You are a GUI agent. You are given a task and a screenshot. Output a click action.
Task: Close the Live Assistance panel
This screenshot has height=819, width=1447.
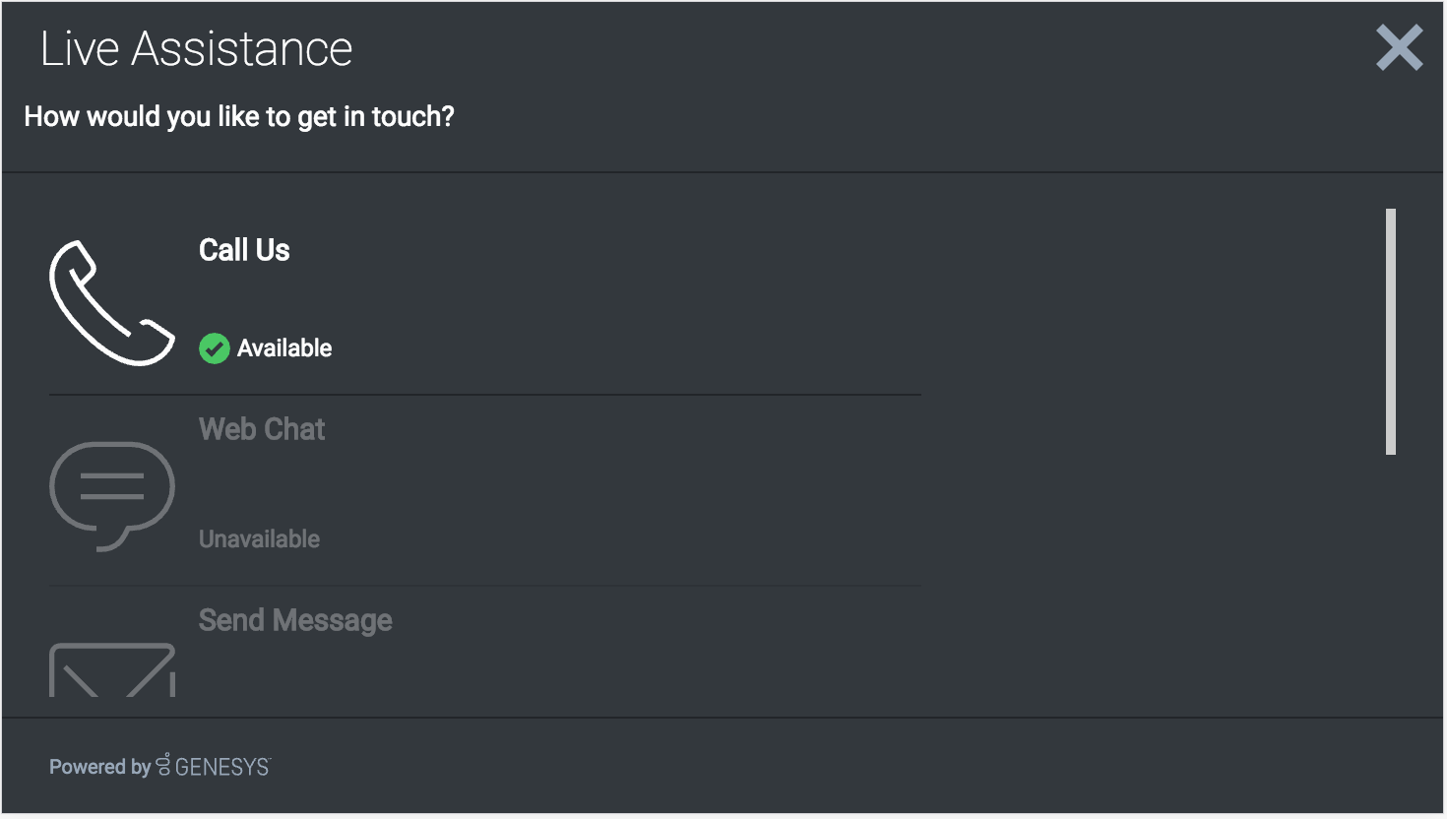(x=1399, y=48)
